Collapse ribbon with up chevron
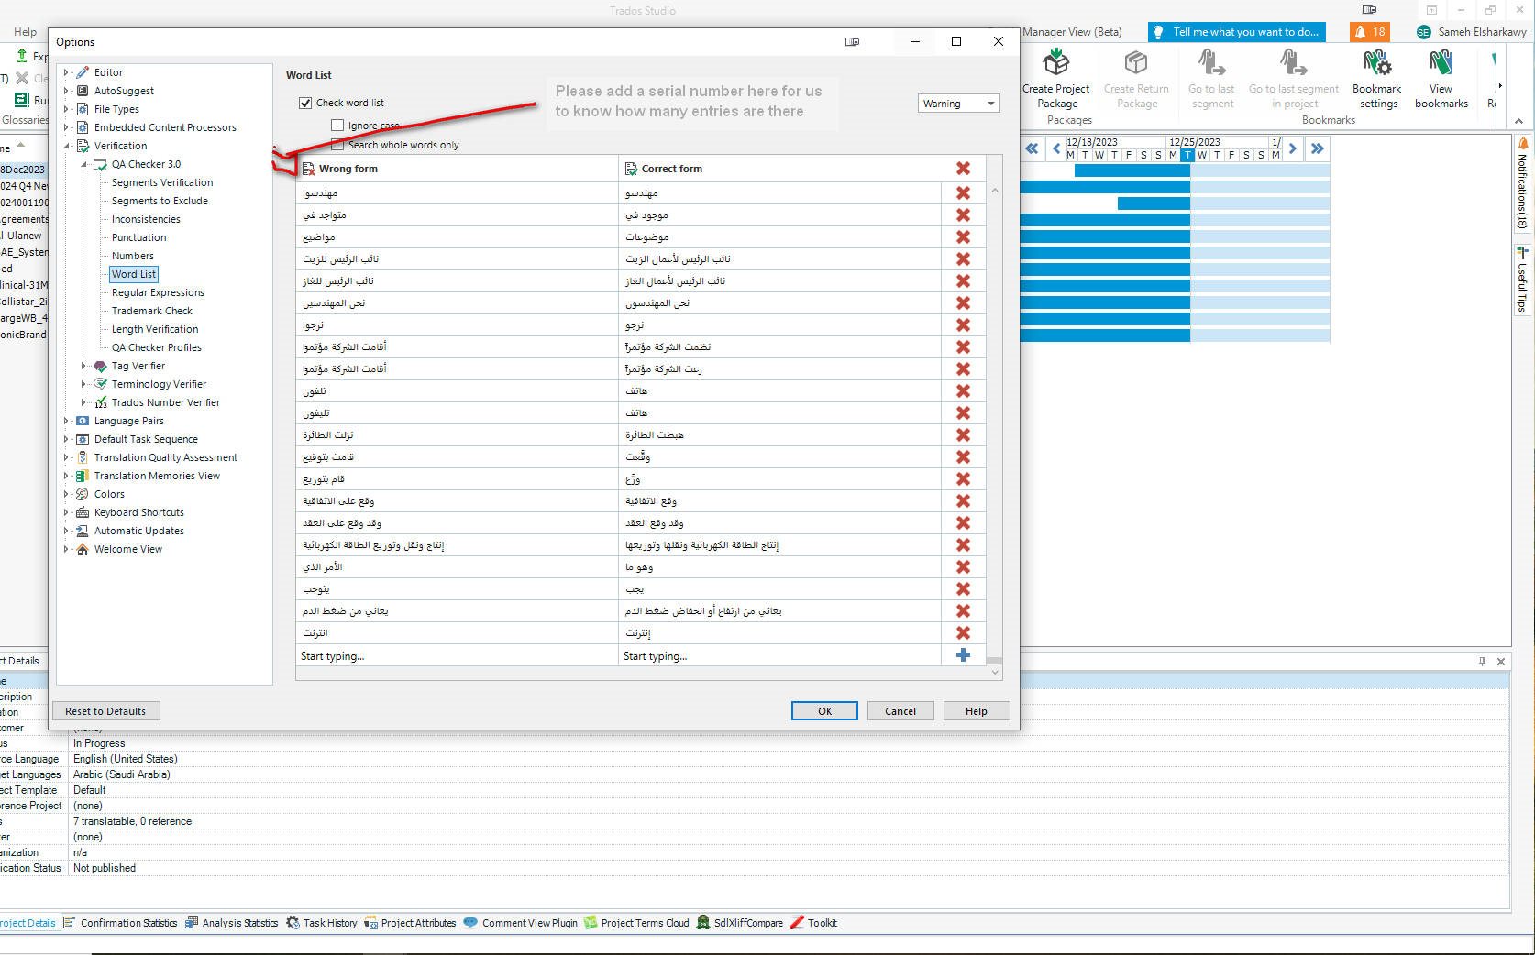The image size is (1535, 955). [1518, 121]
